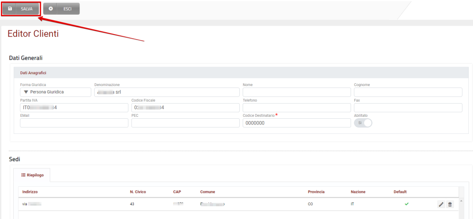Click the Codice Destinatario field with 0000000

coord(297,123)
